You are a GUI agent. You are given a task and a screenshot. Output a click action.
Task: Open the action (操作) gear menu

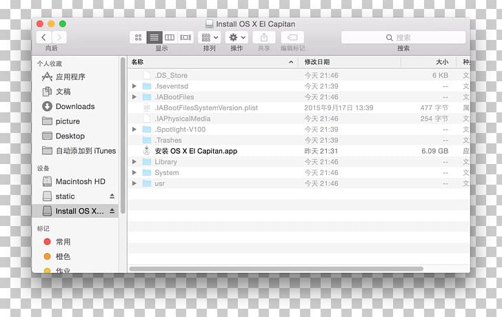click(x=237, y=37)
